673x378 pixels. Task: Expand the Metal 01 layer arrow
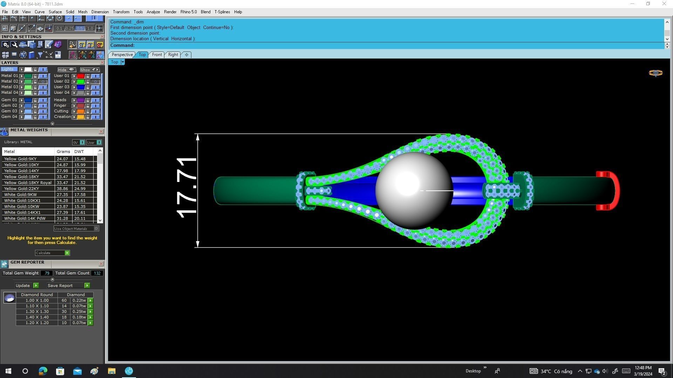click(x=21, y=76)
